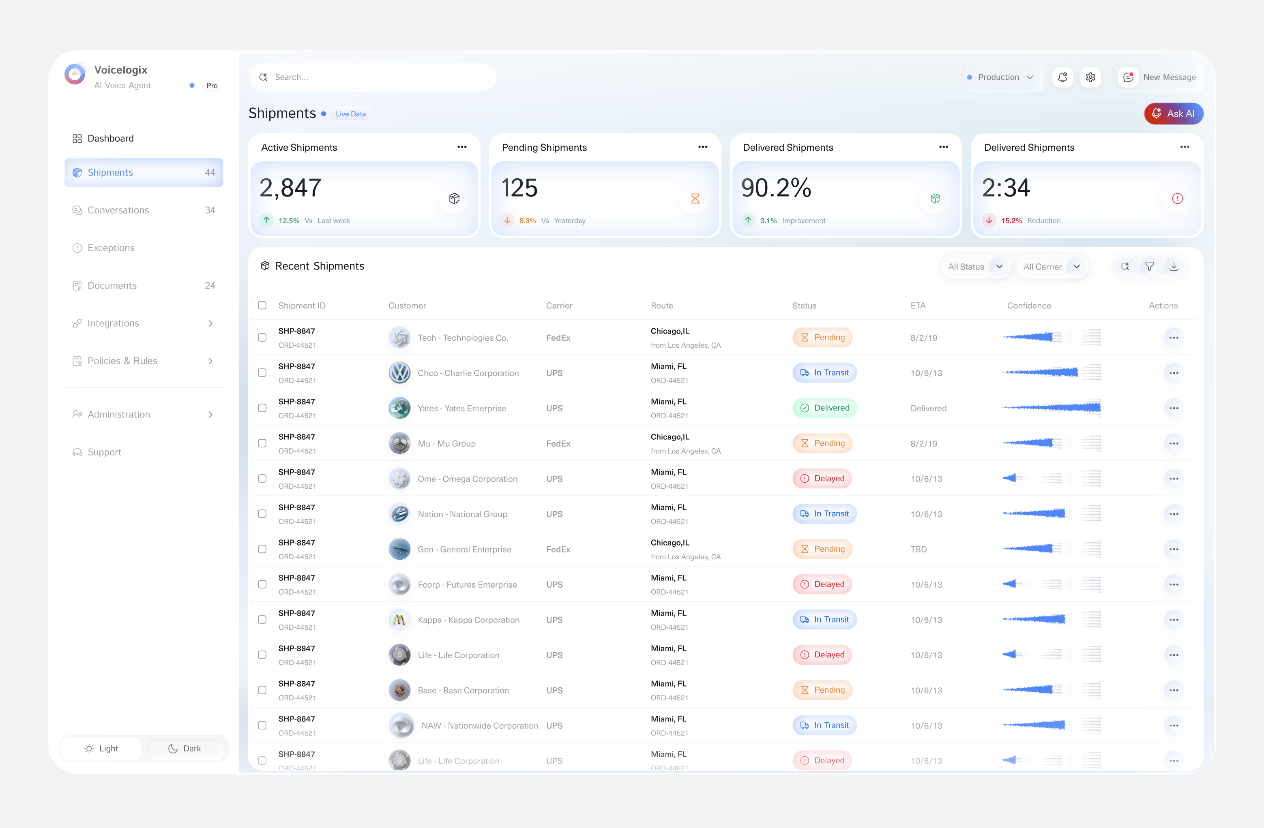Screen dimensions: 1264x828
Task: Expand the Integrations sidebar item
Action: (113, 323)
